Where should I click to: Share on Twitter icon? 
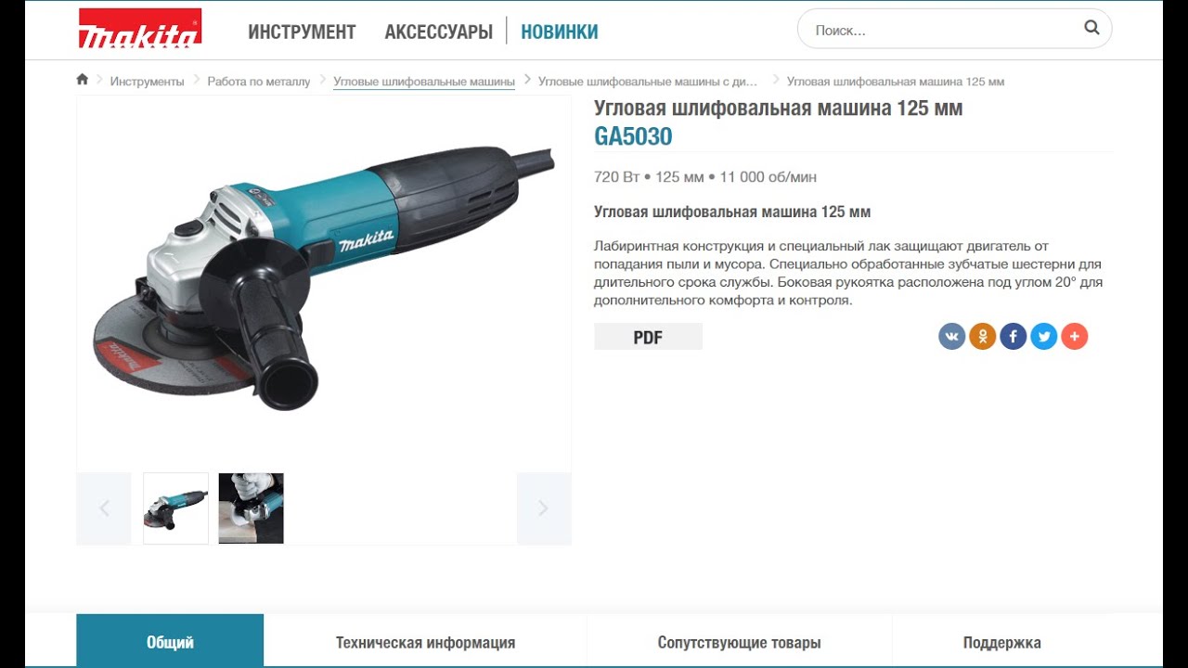[1044, 336]
